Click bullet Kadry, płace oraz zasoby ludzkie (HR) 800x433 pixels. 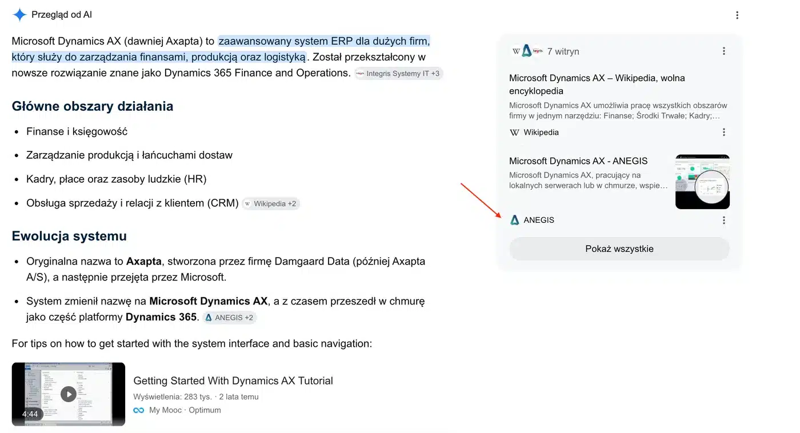pos(117,179)
